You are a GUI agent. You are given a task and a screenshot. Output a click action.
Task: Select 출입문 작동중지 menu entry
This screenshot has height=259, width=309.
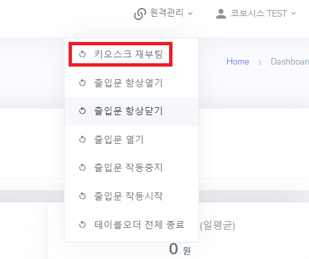131,168
